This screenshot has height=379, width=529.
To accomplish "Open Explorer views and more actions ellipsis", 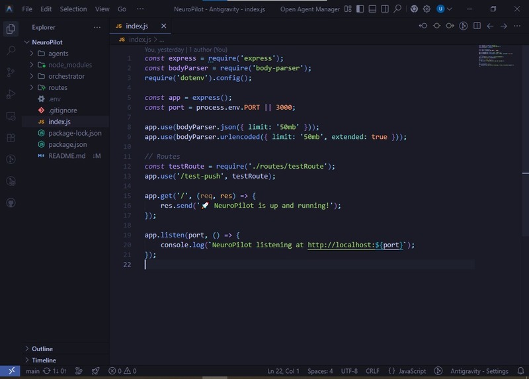I will 97,27.
